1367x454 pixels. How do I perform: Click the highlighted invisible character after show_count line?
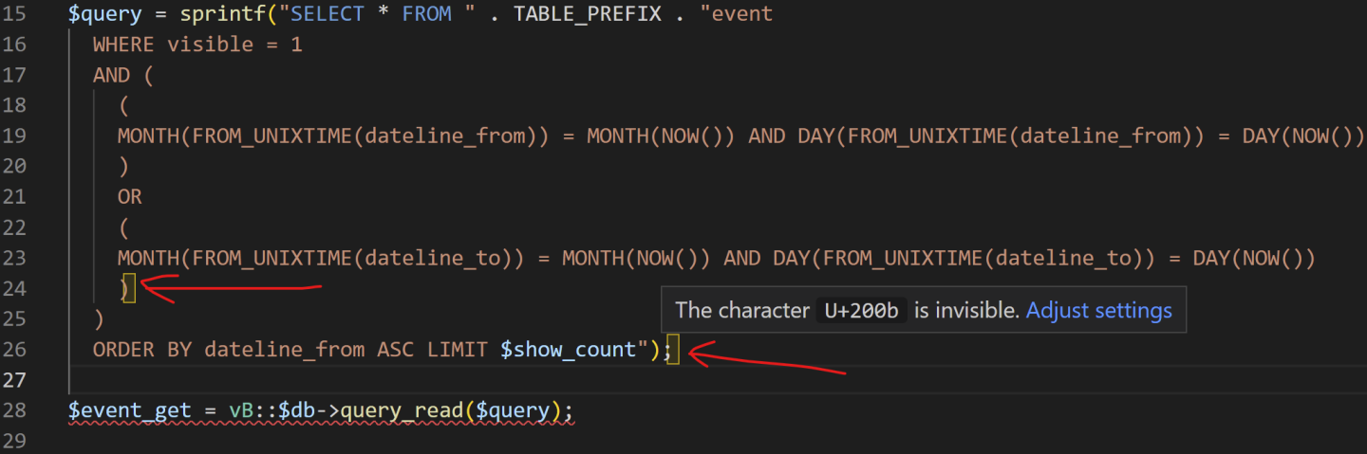(x=672, y=350)
